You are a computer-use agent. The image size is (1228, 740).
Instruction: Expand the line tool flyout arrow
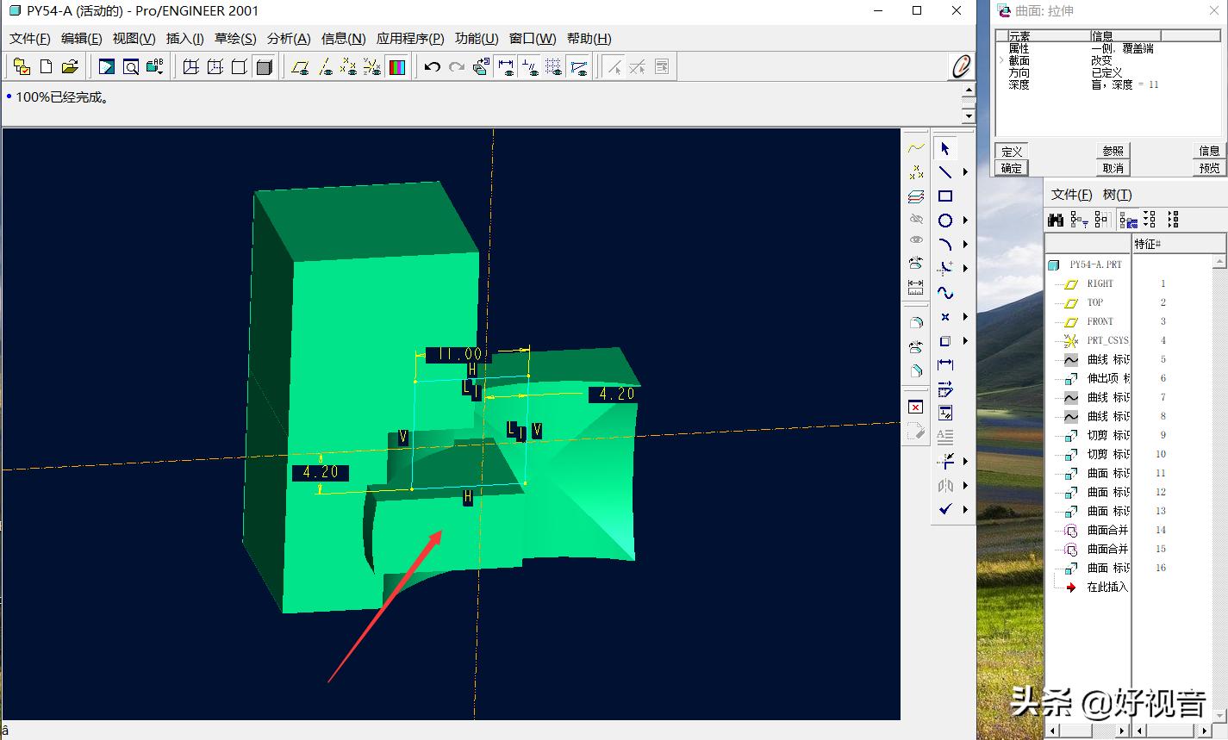click(965, 172)
